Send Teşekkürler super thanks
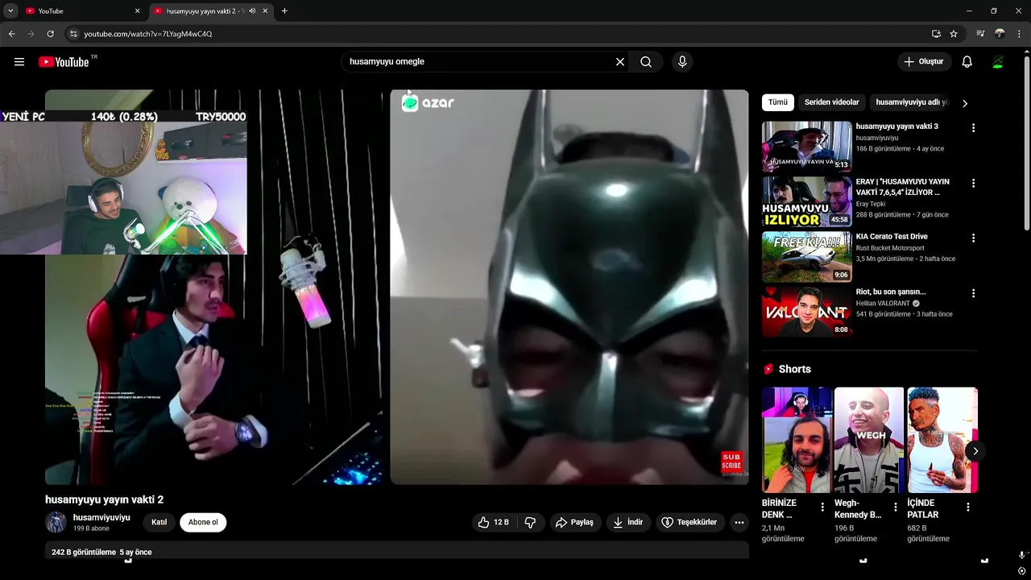This screenshot has height=580, width=1031. [x=689, y=522]
